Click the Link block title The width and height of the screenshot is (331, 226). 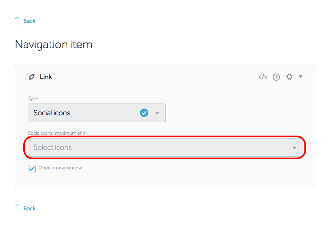[x=46, y=77]
